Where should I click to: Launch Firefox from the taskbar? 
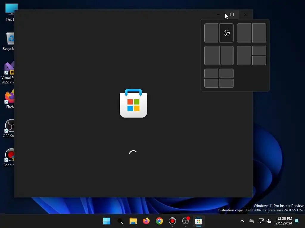146,221
